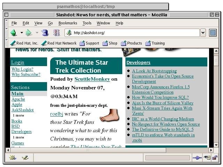This screenshot has height=167, width=223.
Task: Click the vertical scrollbar up arrow
Action: pyautogui.click(x=216, y=51)
